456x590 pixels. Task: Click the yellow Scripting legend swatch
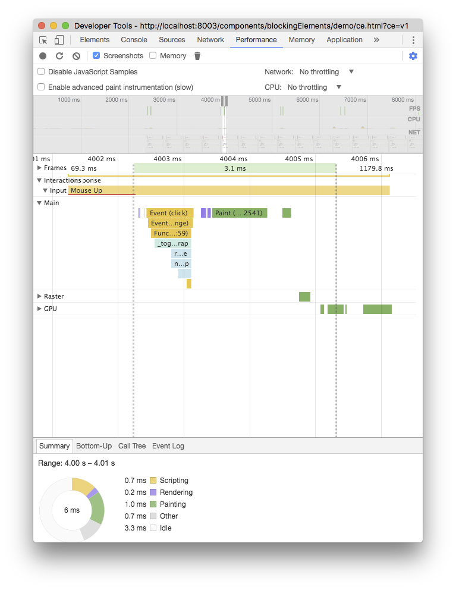pyautogui.click(x=153, y=481)
